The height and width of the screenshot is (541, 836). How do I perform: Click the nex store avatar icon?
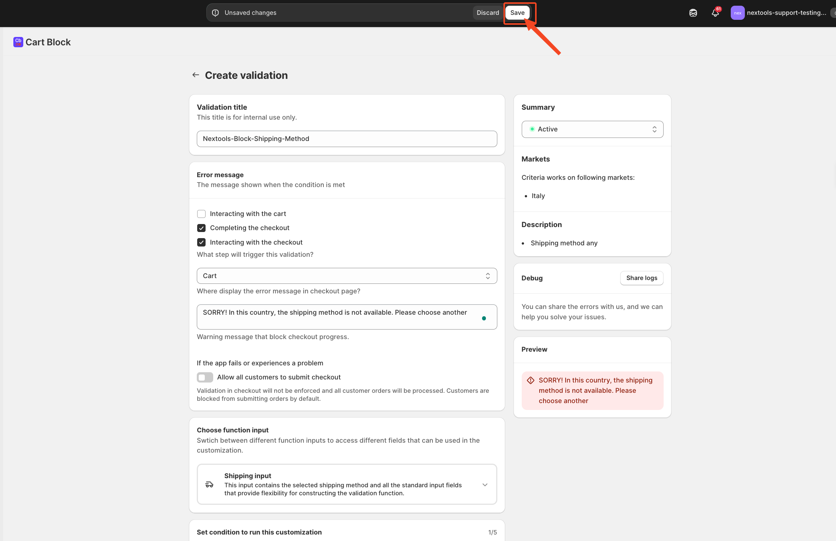[737, 13]
